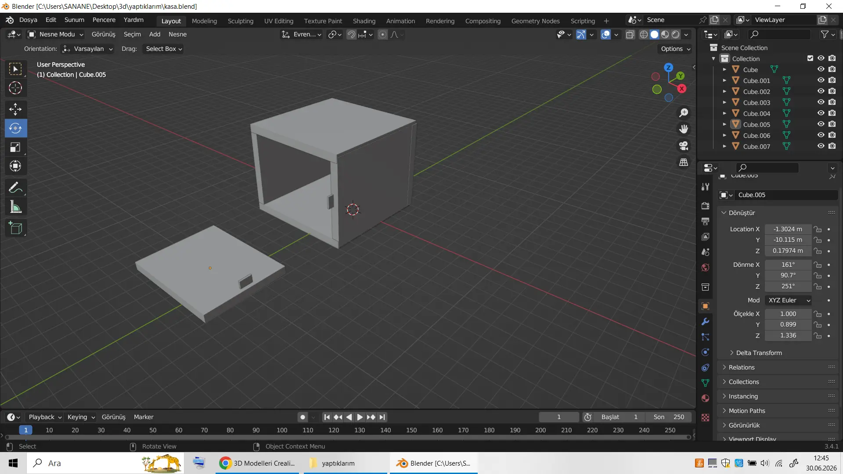The width and height of the screenshot is (843, 474).
Task: Toggle viewport visibility of Cube.005
Action: tap(821, 124)
